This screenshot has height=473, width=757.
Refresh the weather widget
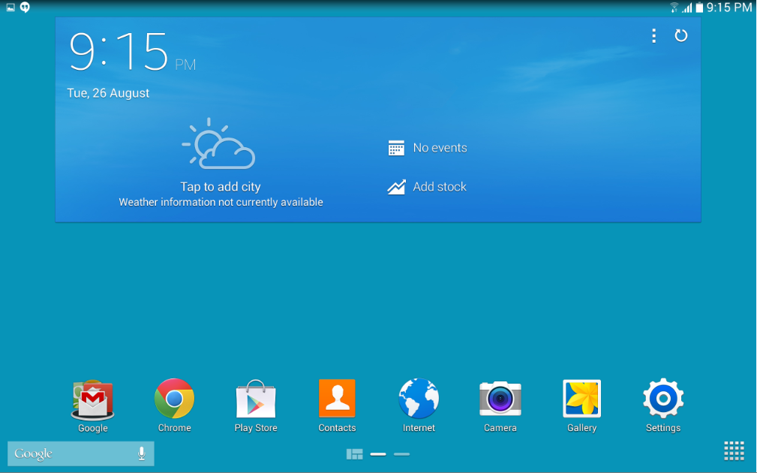[680, 35]
